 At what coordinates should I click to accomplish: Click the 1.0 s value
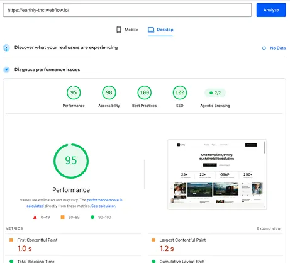pyautogui.click(x=25, y=249)
